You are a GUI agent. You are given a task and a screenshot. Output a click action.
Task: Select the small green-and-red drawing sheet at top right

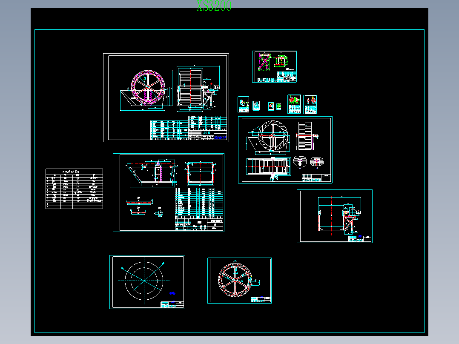(x=274, y=66)
